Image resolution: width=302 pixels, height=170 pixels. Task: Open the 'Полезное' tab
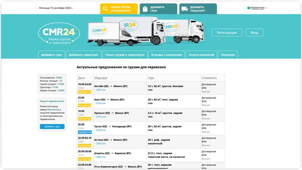[228, 55]
